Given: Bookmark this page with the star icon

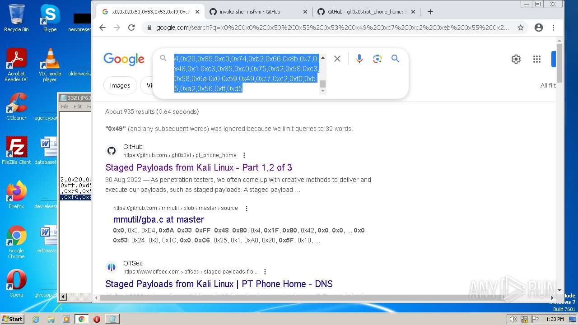Looking at the screenshot, I should pyautogui.click(x=521, y=28).
